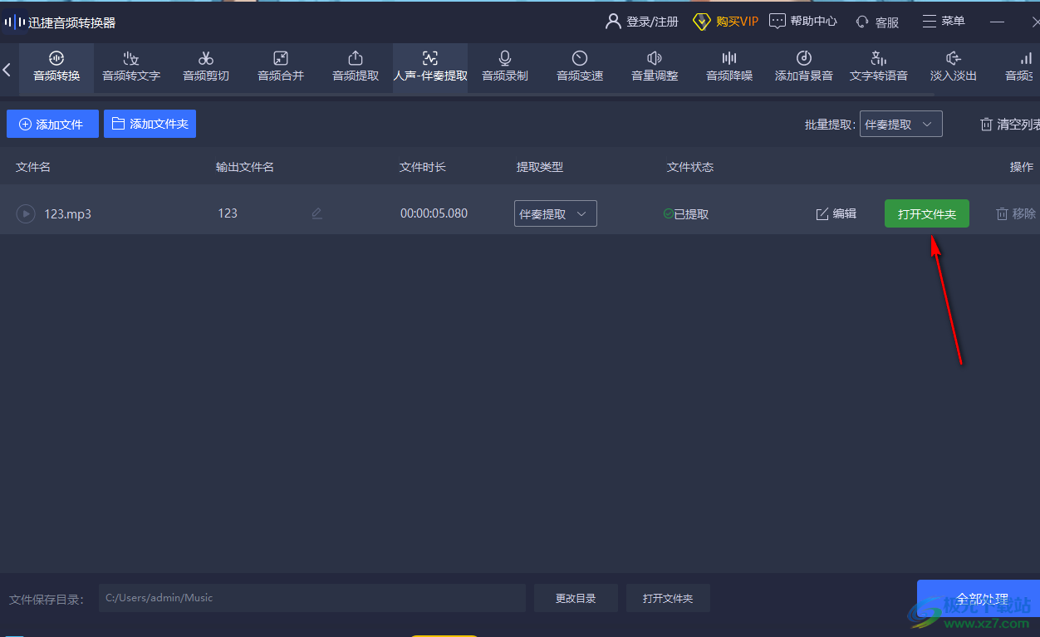Click the green 打开文件夹 button

point(926,213)
